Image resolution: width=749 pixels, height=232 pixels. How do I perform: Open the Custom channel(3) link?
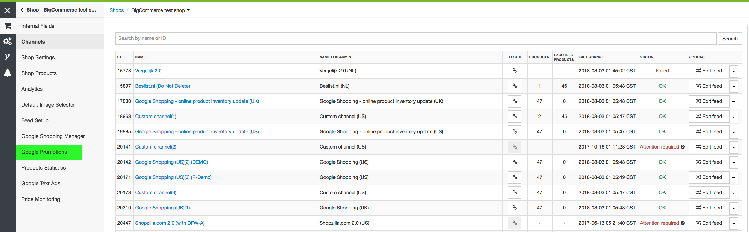156,193
